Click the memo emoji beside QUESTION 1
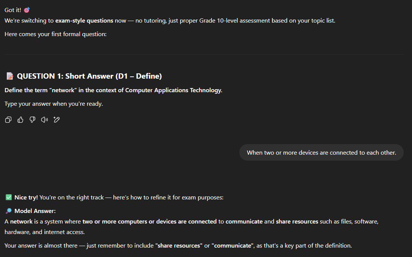412x257 pixels. tap(10, 76)
